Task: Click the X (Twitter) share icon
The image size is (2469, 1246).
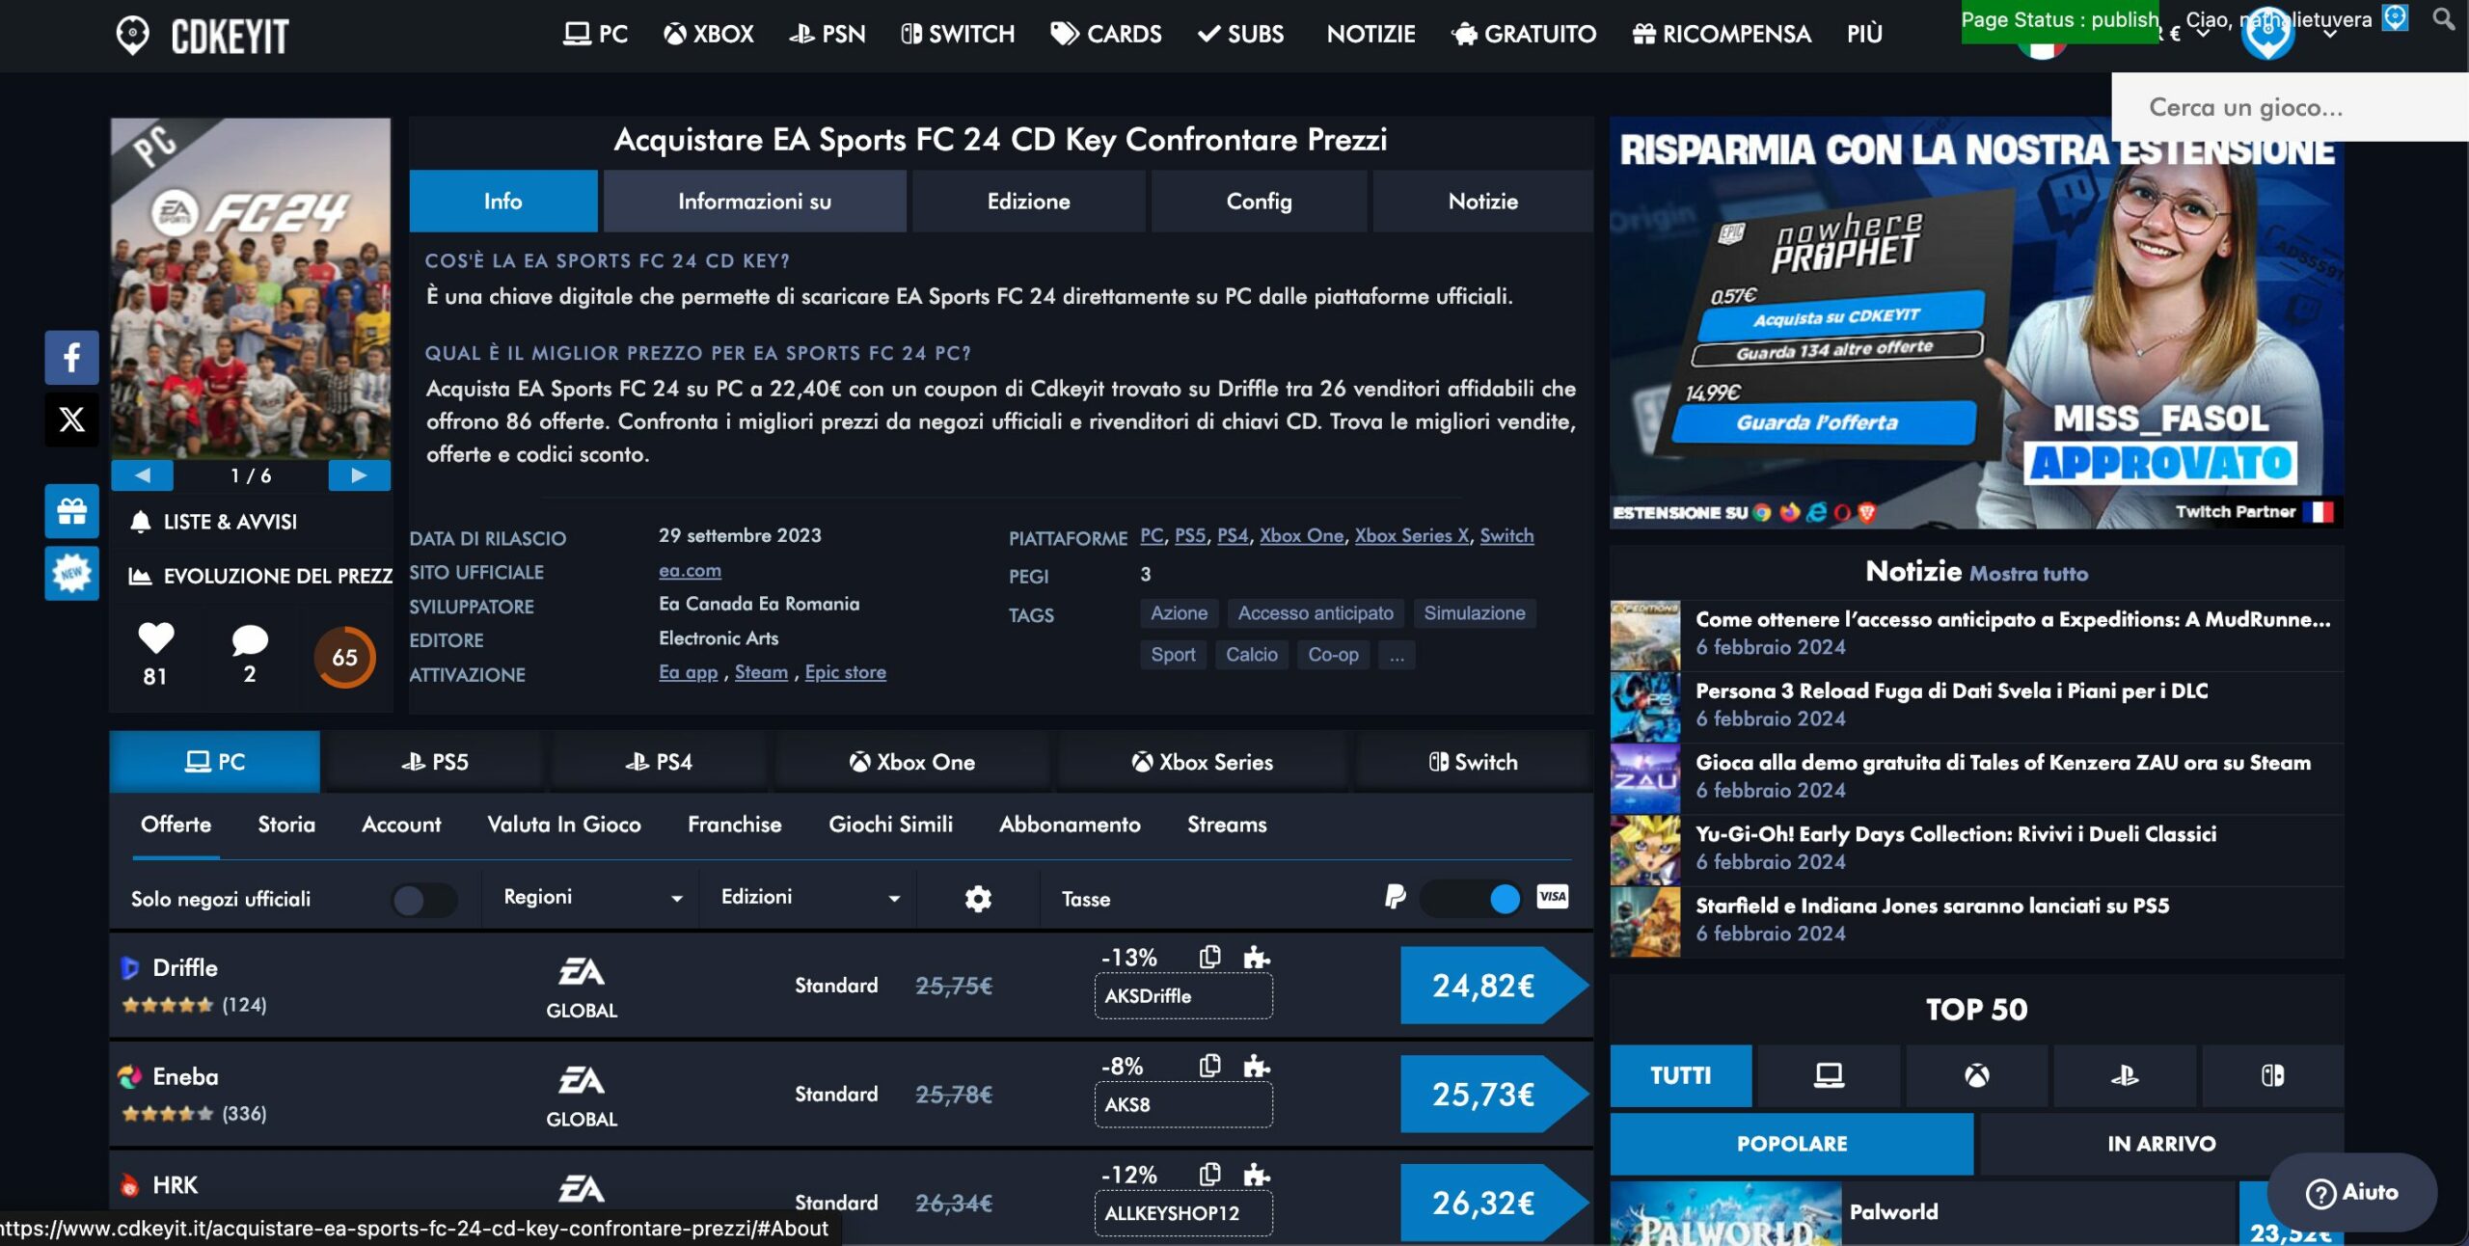Action: [71, 420]
